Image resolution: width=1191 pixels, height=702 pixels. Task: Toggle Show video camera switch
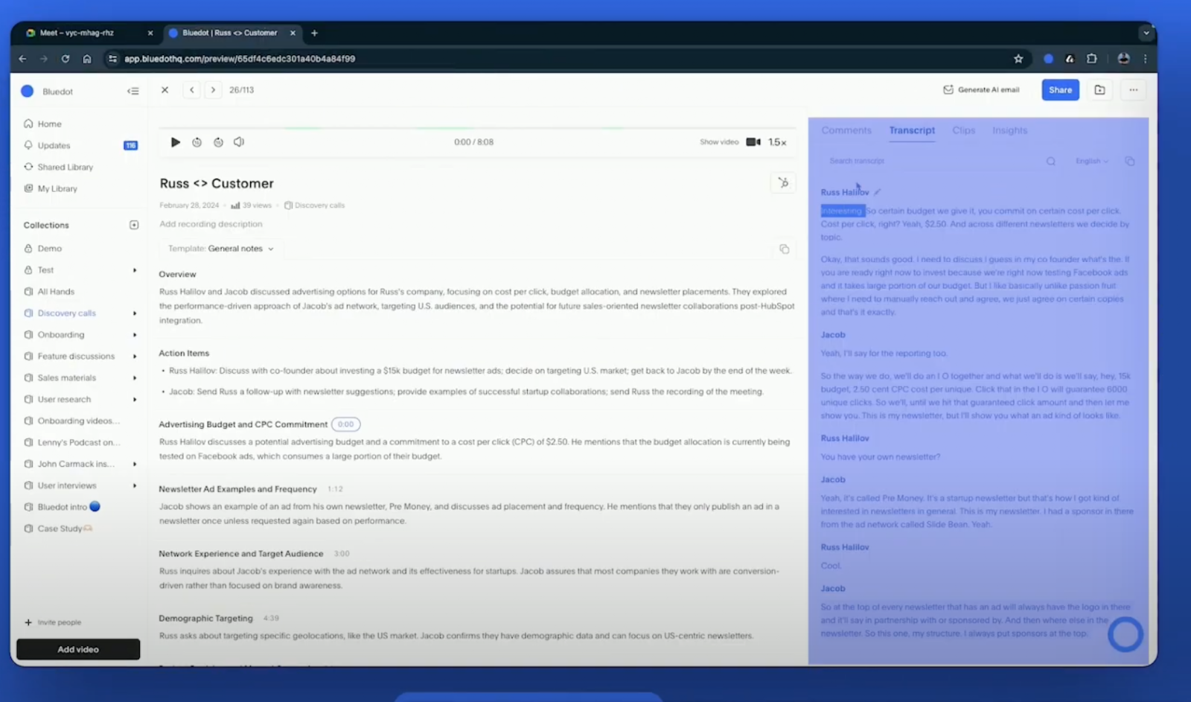pyautogui.click(x=753, y=142)
